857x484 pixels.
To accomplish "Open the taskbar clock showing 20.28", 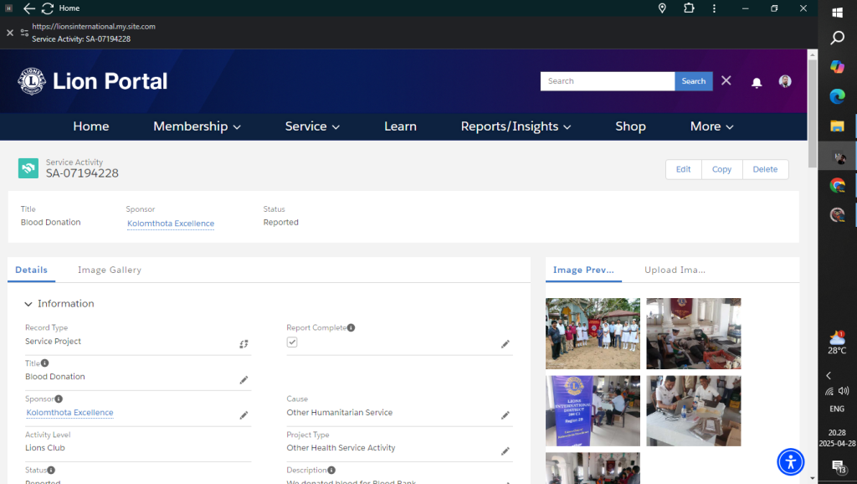I will 837,438.
